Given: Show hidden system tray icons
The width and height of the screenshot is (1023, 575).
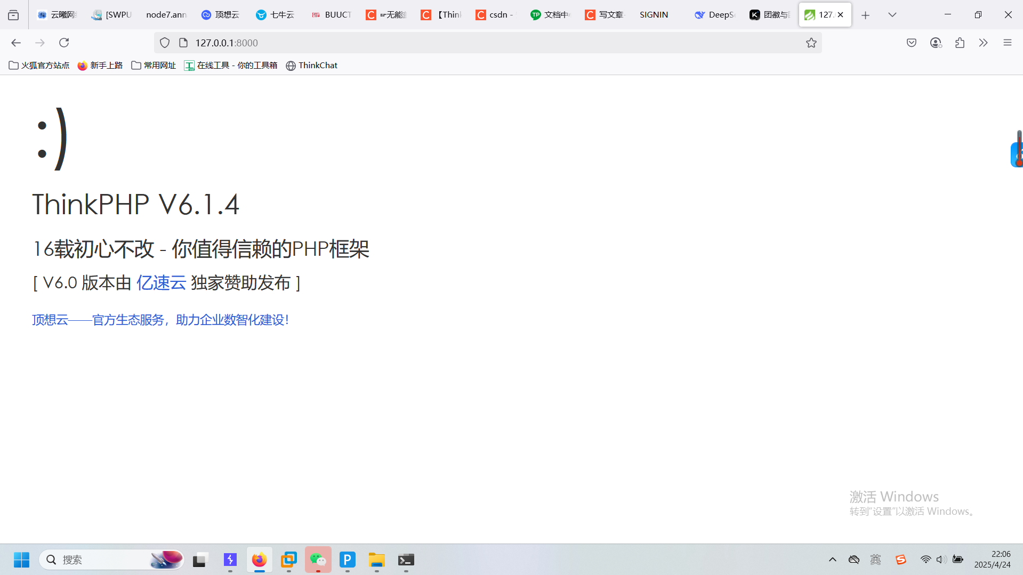Looking at the screenshot, I should click(832, 560).
